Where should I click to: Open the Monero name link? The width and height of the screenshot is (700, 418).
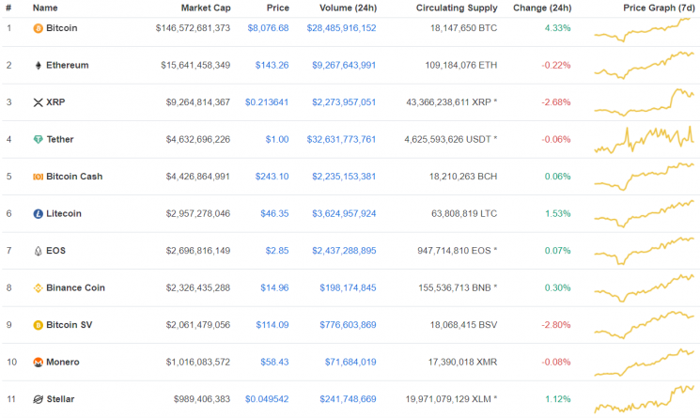coord(63,362)
